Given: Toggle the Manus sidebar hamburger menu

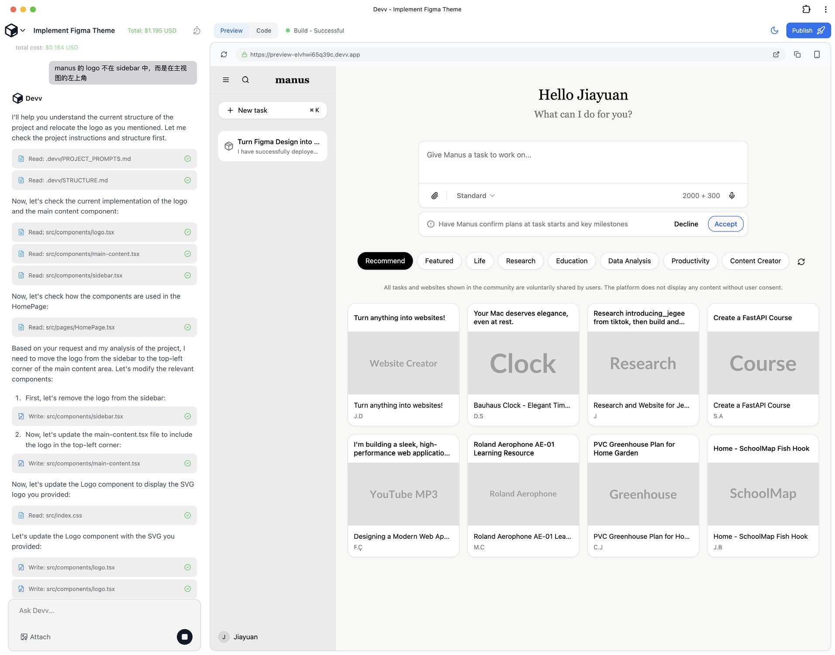Looking at the screenshot, I should click(x=226, y=80).
